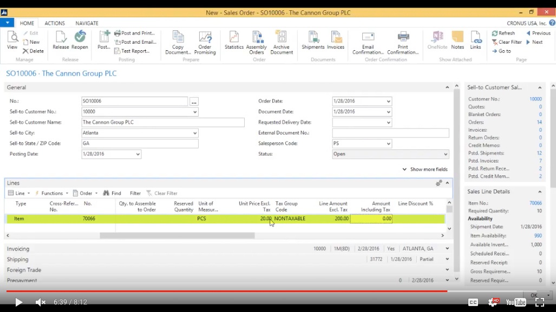The image size is (556, 312).
Task: Collapse the General FastTab
Action: click(x=447, y=87)
